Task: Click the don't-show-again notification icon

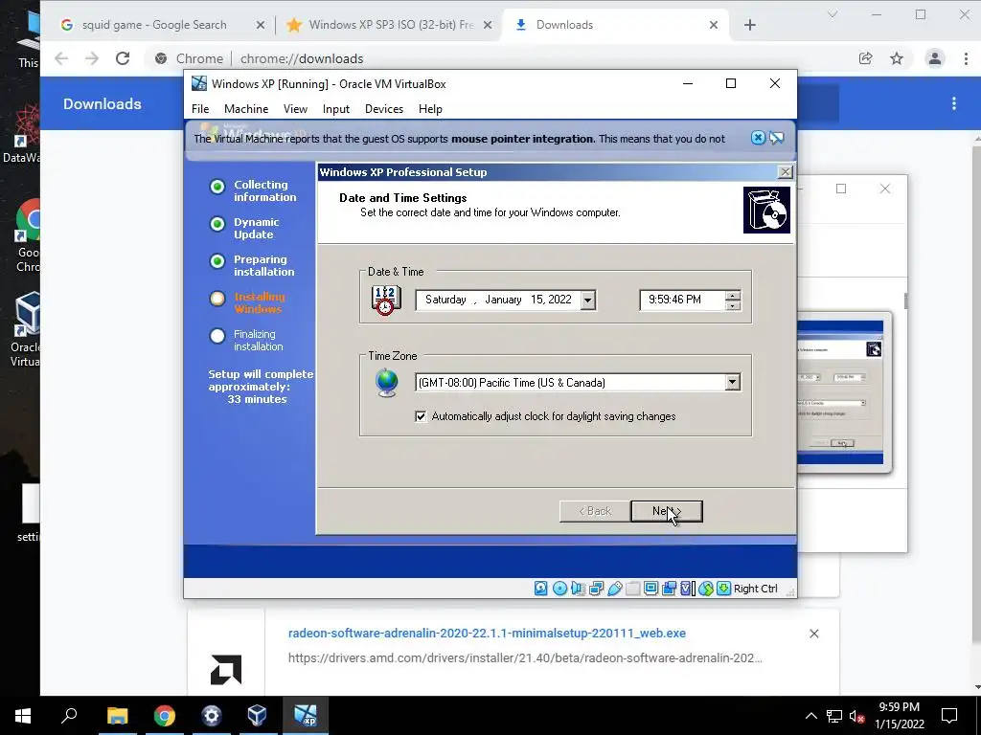Action: tap(776, 138)
